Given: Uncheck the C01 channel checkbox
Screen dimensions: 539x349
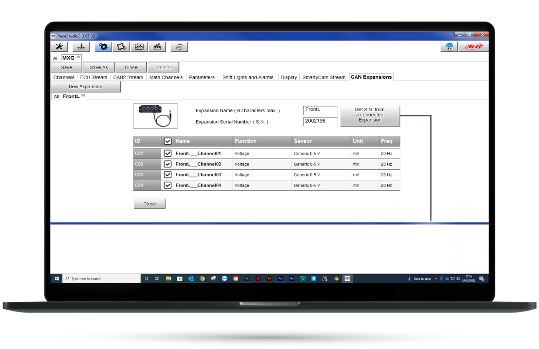Looking at the screenshot, I should tap(168, 153).
